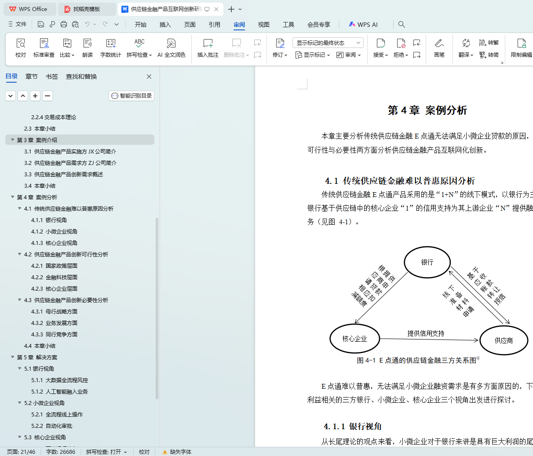Screen dimensions: 533x456
Task: Click minus icon to remove outline heading
Action: click(x=48, y=96)
